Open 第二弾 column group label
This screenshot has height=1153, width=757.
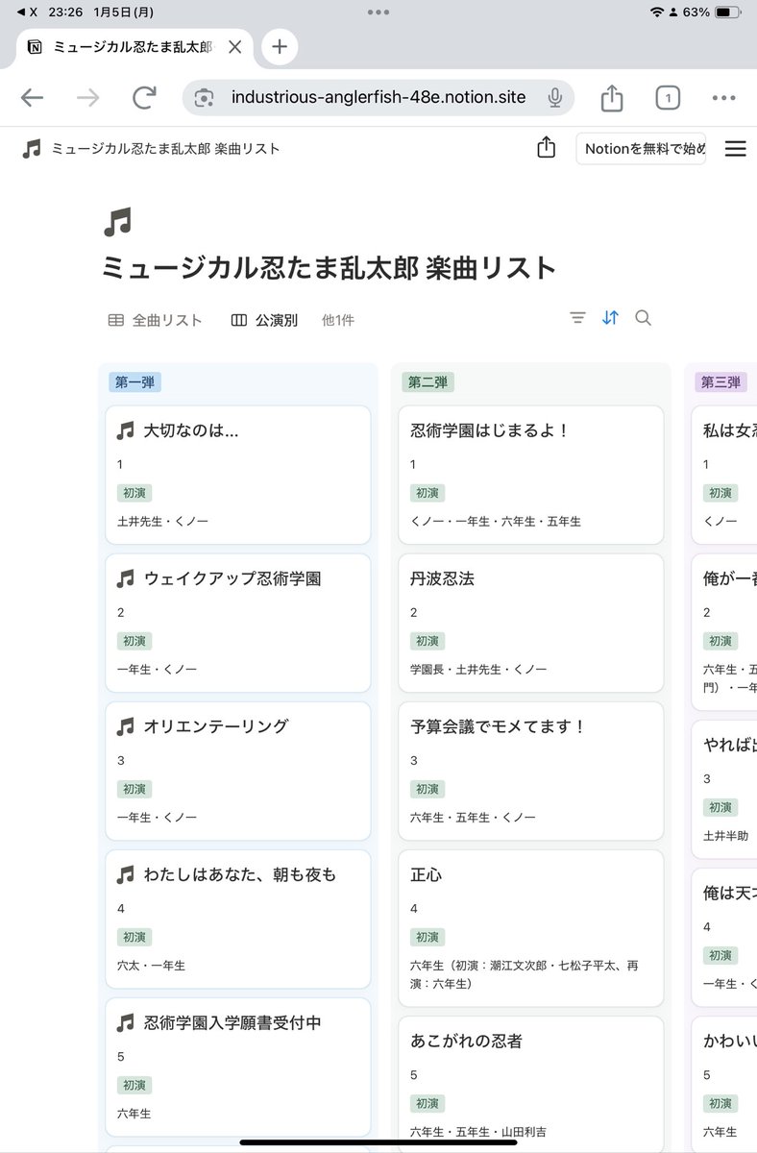[427, 382]
